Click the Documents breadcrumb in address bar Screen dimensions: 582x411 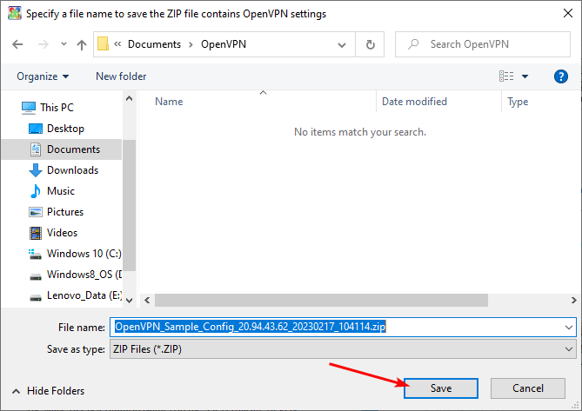point(155,44)
